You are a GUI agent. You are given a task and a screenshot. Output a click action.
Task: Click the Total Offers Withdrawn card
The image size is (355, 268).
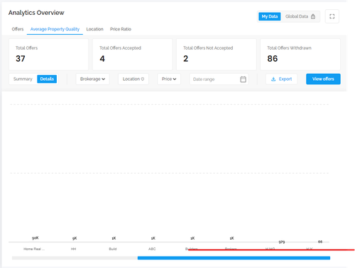tap(300, 55)
